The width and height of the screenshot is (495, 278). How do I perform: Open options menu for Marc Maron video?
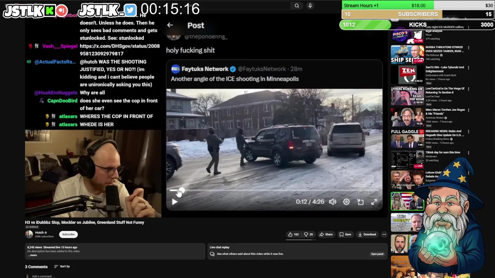coord(468,110)
